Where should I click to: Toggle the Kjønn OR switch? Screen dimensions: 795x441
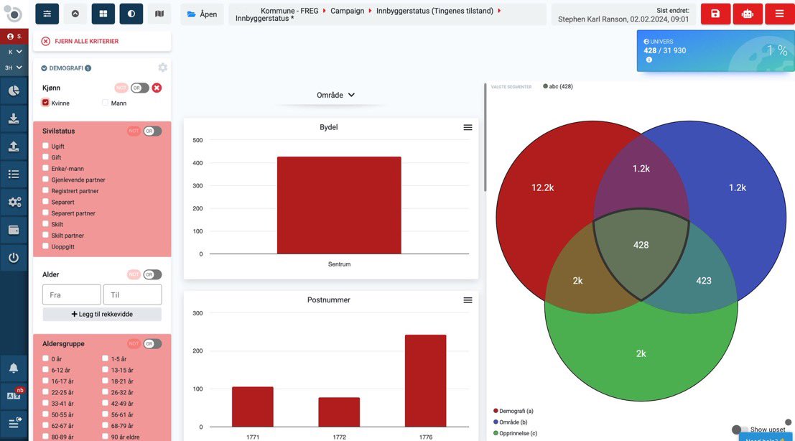click(139, 88)
